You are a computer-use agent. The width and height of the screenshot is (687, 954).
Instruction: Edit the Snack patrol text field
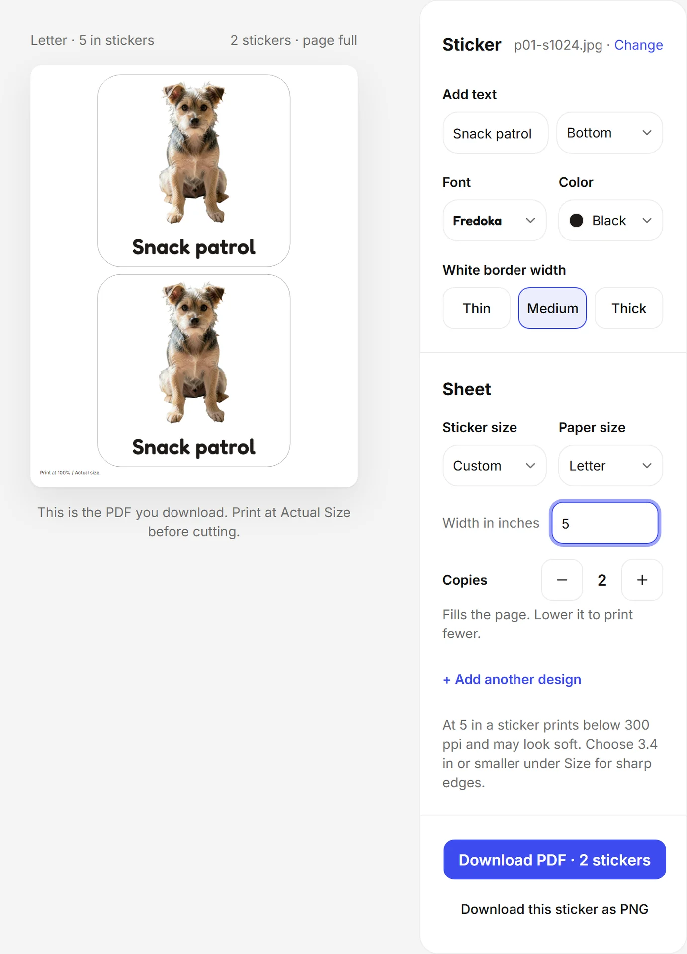tap(495, 133)
